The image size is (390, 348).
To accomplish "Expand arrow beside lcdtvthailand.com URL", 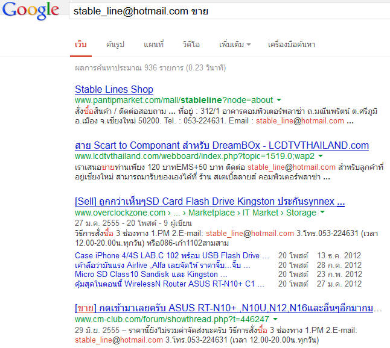I will (x=321, y=156).
